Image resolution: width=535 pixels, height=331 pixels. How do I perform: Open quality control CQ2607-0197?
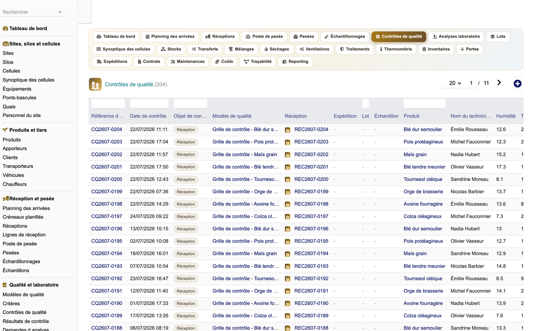tap(107, 217)
